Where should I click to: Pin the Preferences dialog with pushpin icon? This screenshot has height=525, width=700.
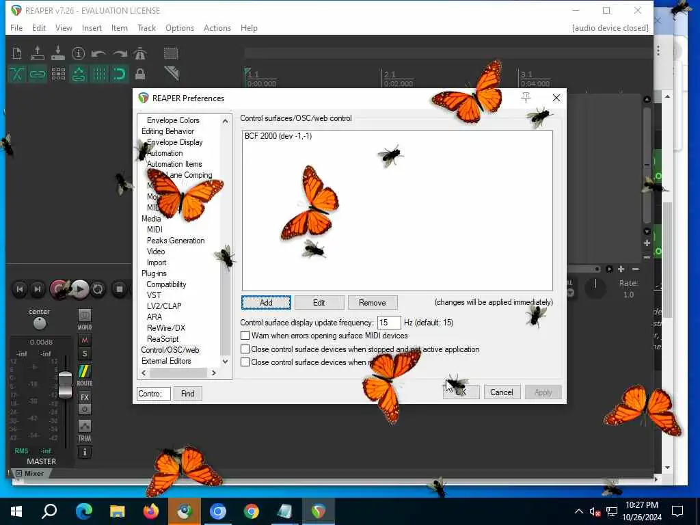[x=526, y=97]
